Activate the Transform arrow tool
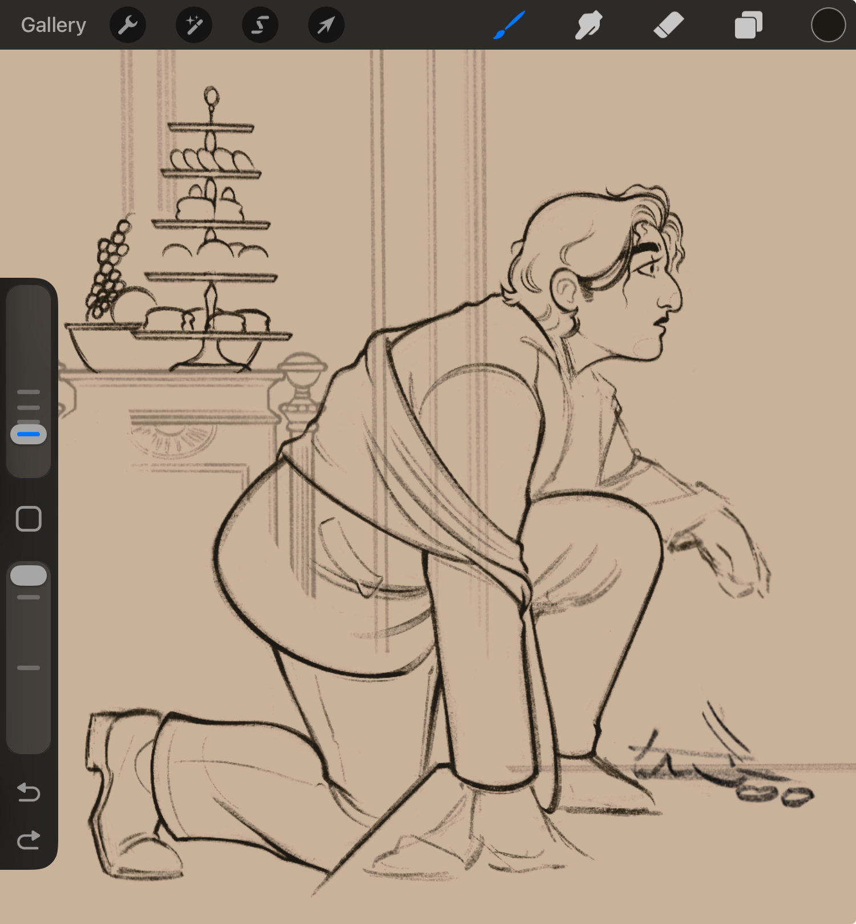The height and width of the screenshot is (924, 856). [326, 25]
